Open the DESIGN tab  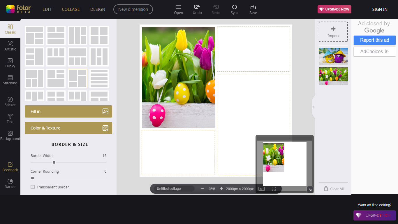click(x=98, y=9)
